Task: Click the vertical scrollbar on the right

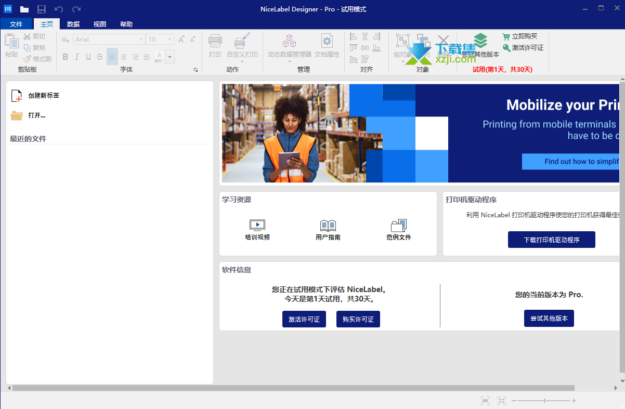Action: pos(622,227)
